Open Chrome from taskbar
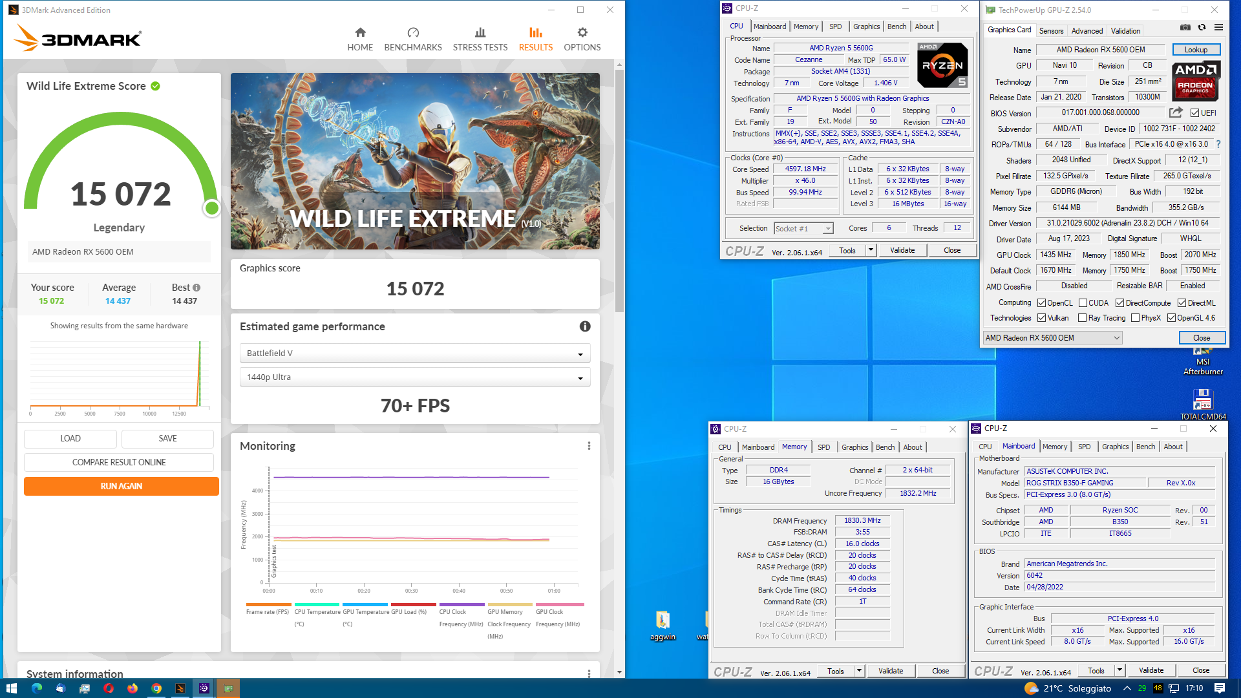This screenshot has width=1241, height=698. click(x=156, y=688)
